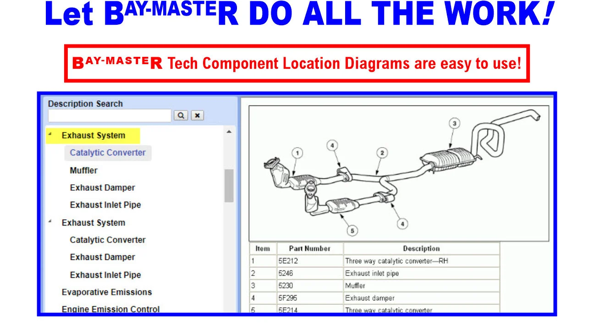Click the X clear-search button
Image resolution: width=594 pixels, height=330 pixels.
click(197, 115)
